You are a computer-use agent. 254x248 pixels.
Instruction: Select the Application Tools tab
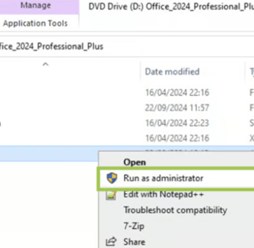point(35,23)
